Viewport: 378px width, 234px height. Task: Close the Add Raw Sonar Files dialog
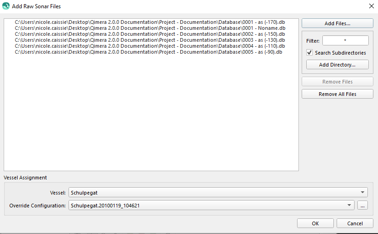371,6
